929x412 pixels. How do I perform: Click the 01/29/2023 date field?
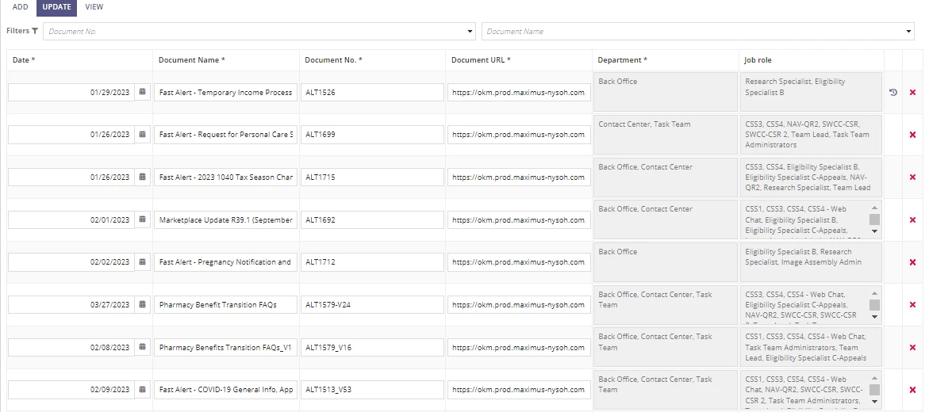(x=71, y=93)
